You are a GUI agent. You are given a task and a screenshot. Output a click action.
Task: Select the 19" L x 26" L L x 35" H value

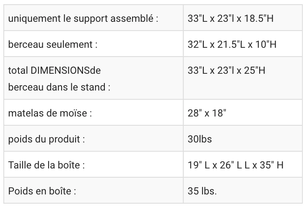coord(236,165)
